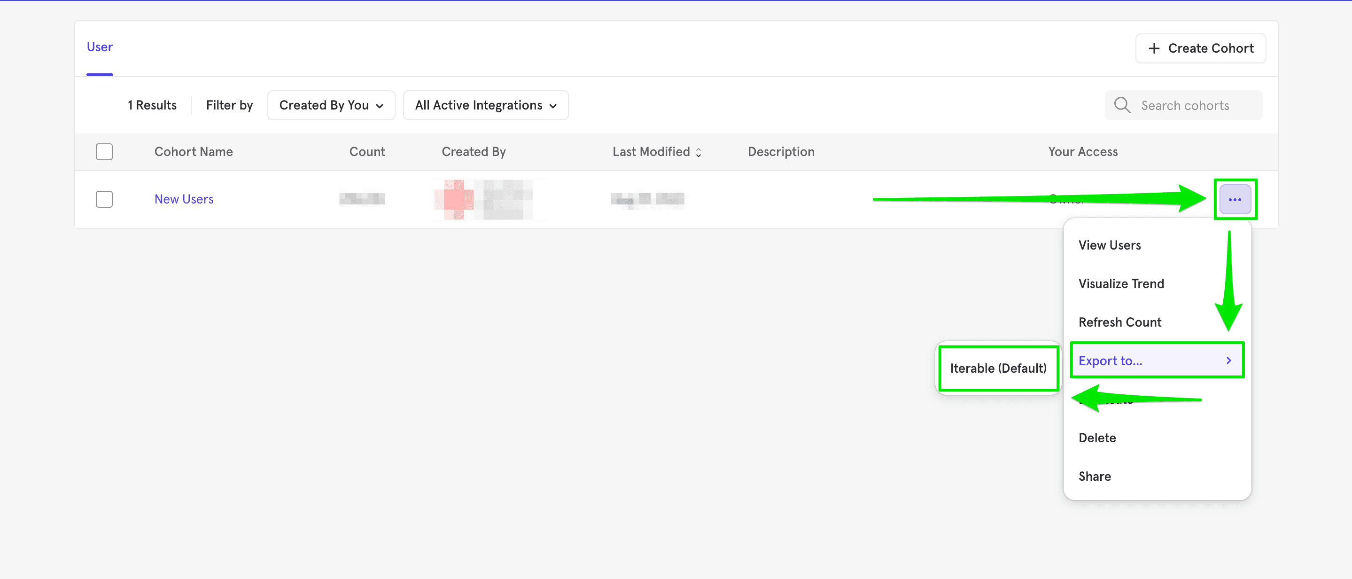Choose Delete from the cohort menu
The image size is (1352, 579).
click(1097, 437)
